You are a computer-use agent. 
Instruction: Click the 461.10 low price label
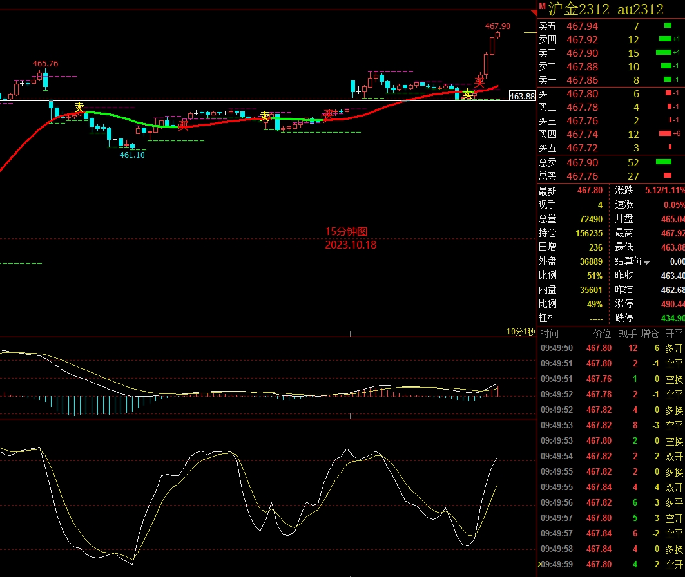[x=132, y=155]
